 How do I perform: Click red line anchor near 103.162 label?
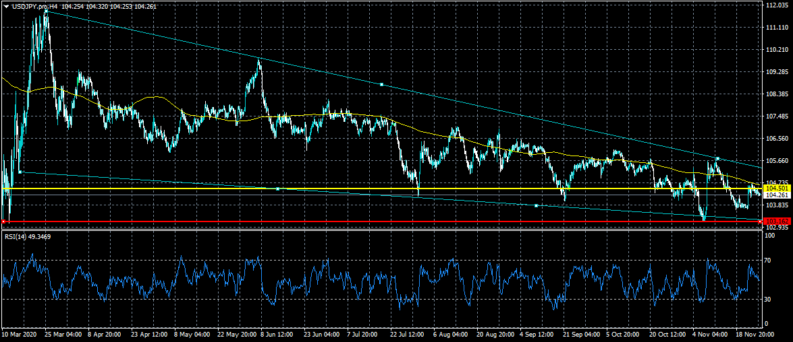(x=760, y=221)
